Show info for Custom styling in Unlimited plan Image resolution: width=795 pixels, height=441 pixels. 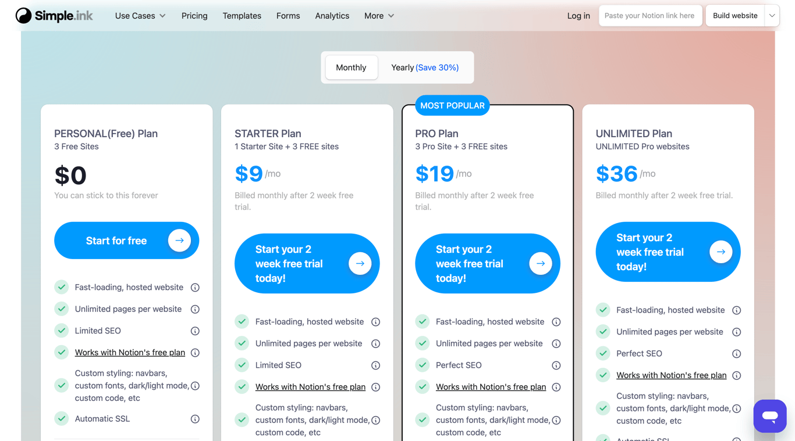pyautogui.click(x=737, y=408)
